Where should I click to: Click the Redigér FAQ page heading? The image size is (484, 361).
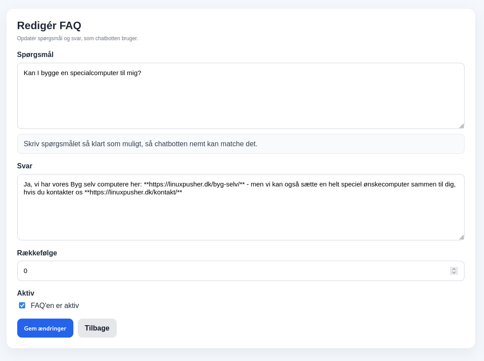pos(49,26)
